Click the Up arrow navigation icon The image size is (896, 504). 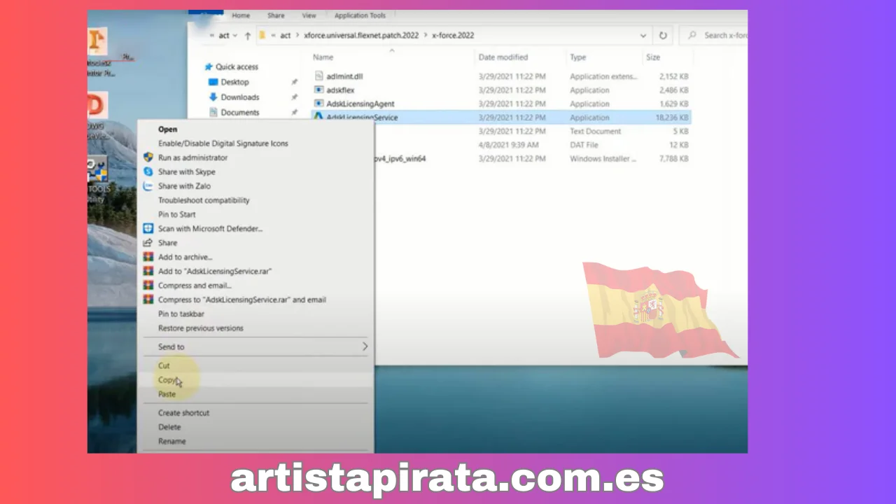pos(248,36)
